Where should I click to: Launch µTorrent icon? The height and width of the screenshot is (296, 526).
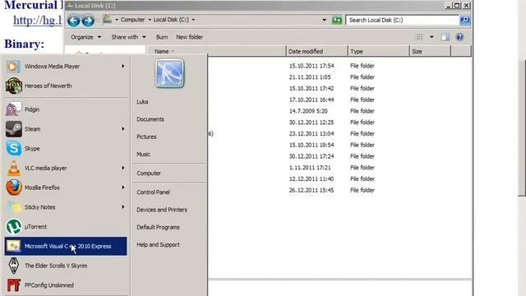tap(13, 227)
